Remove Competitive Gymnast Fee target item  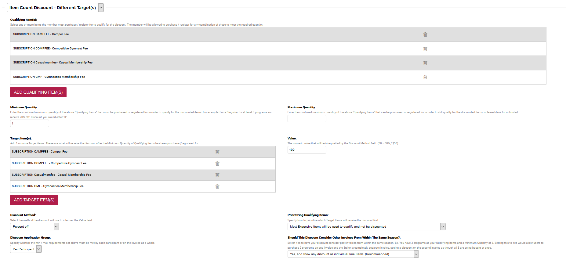pos(217,164)
